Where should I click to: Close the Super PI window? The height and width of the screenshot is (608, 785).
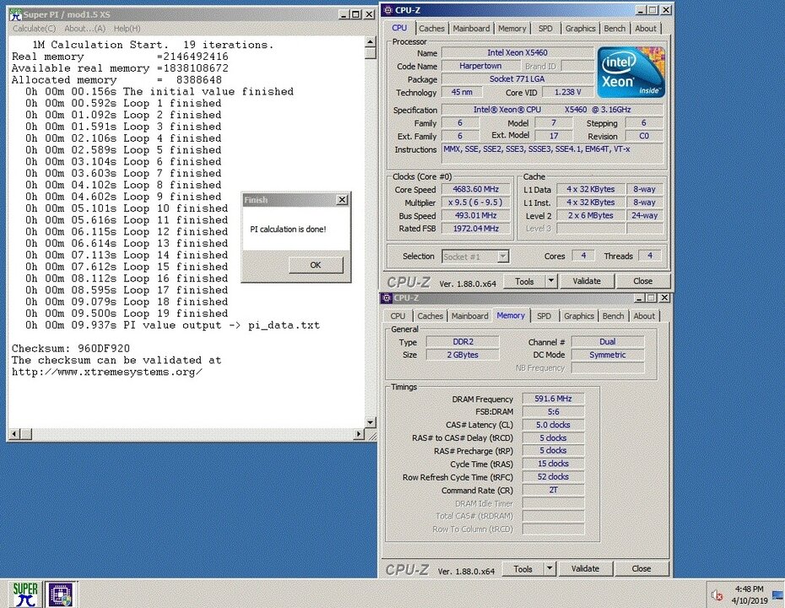369,14
